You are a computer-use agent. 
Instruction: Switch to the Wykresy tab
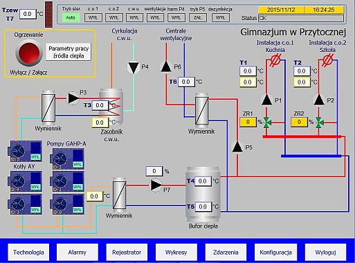(176, 252)
